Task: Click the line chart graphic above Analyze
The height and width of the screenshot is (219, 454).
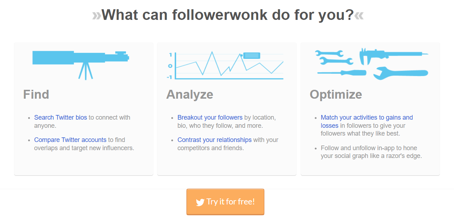Action: coord(226,65)
